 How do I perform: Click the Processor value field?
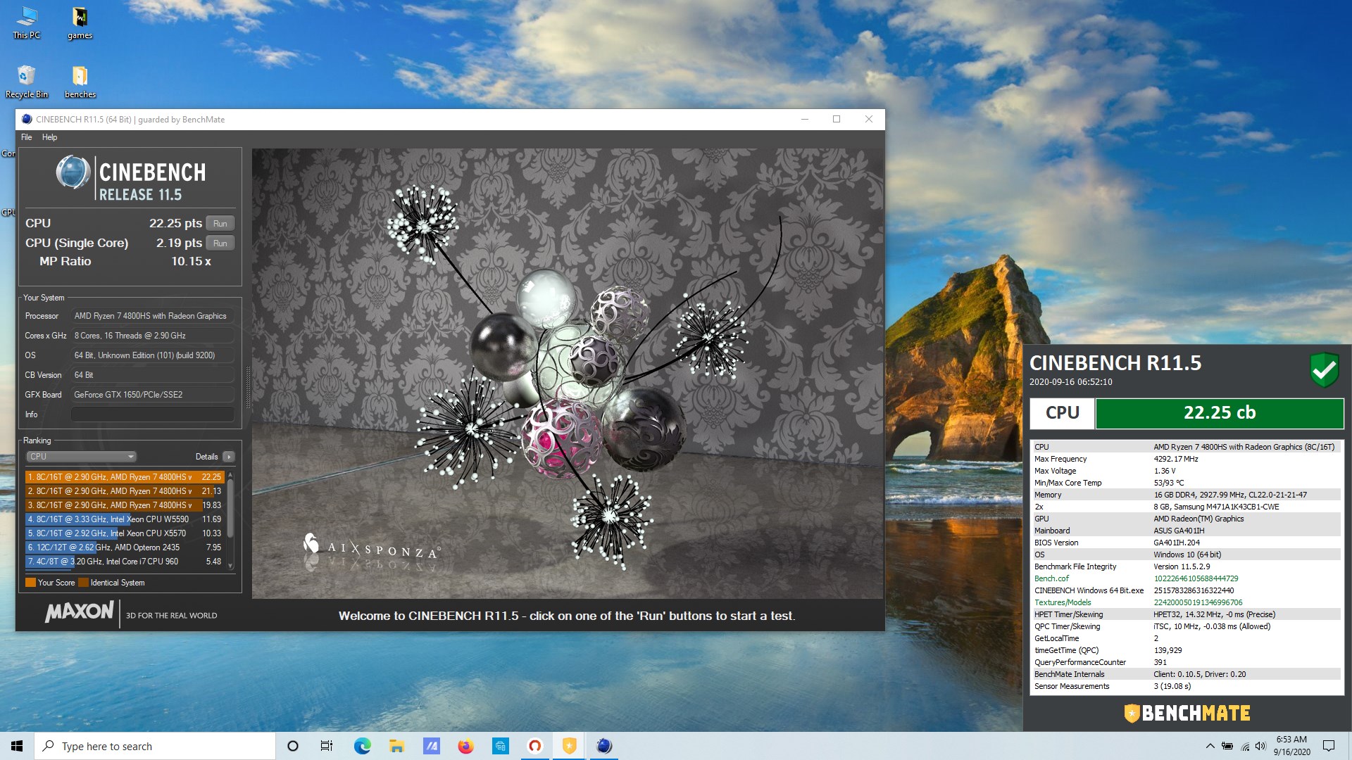click(152, 316)
